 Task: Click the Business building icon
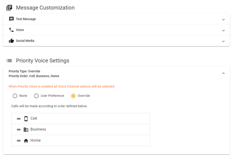[26, 130]
